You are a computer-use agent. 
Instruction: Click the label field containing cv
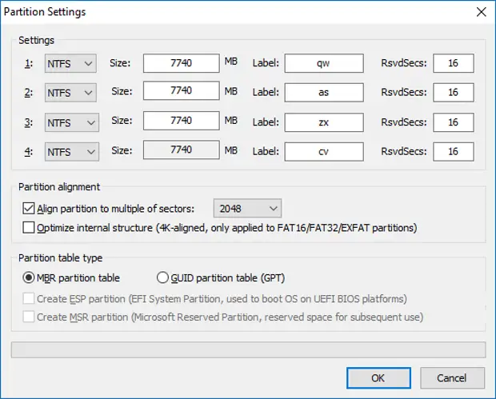tap(322, 152)
